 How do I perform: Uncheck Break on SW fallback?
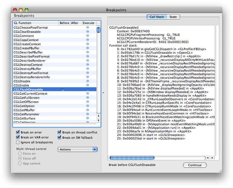pyautogui.click(x=60, y=138)
